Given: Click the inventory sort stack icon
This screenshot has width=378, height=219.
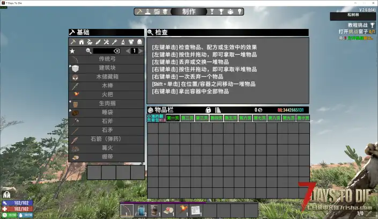Looking at the screenshot, I should click(218, 110).
